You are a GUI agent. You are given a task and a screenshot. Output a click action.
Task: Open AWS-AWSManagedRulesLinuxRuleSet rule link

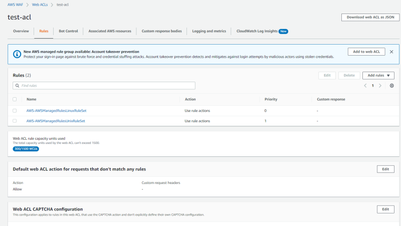click(x=56, y=110)
